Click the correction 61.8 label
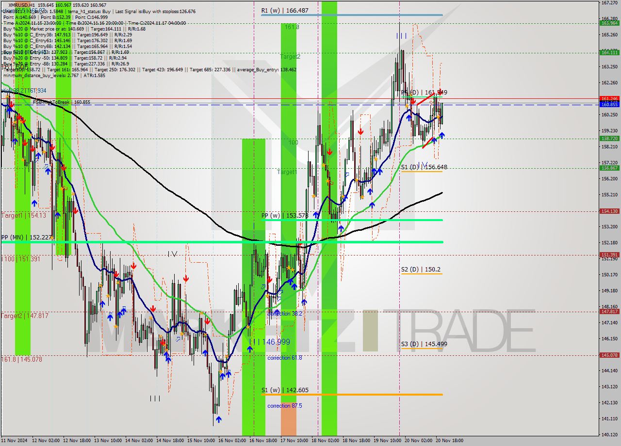 point(285,358)
